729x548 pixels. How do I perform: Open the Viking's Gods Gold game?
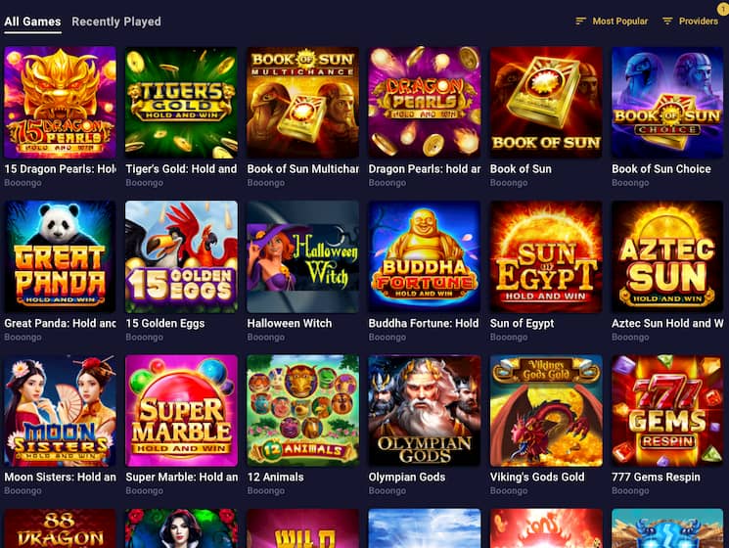(546, 411)
